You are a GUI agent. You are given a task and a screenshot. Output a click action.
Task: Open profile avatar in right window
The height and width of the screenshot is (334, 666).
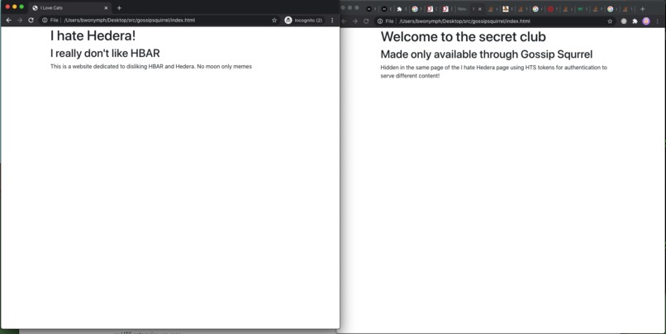click(646, 21)
